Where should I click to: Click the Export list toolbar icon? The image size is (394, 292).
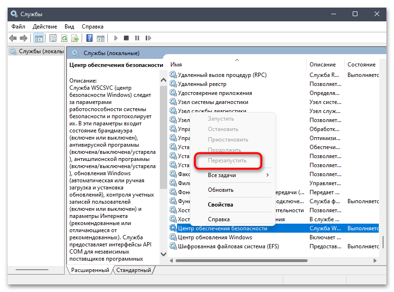[75, 38]
